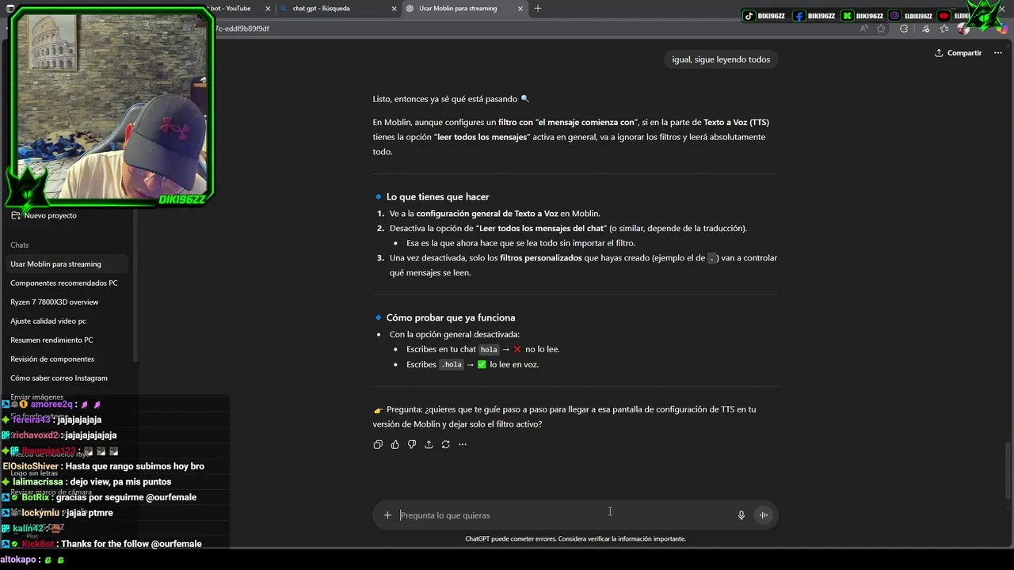Click the sidebar vertical scrollbar

[x=135, y=285]
